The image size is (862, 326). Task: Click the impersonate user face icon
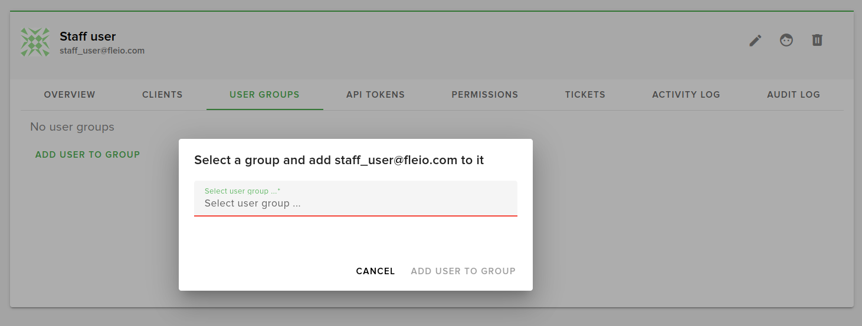point(786,40)
